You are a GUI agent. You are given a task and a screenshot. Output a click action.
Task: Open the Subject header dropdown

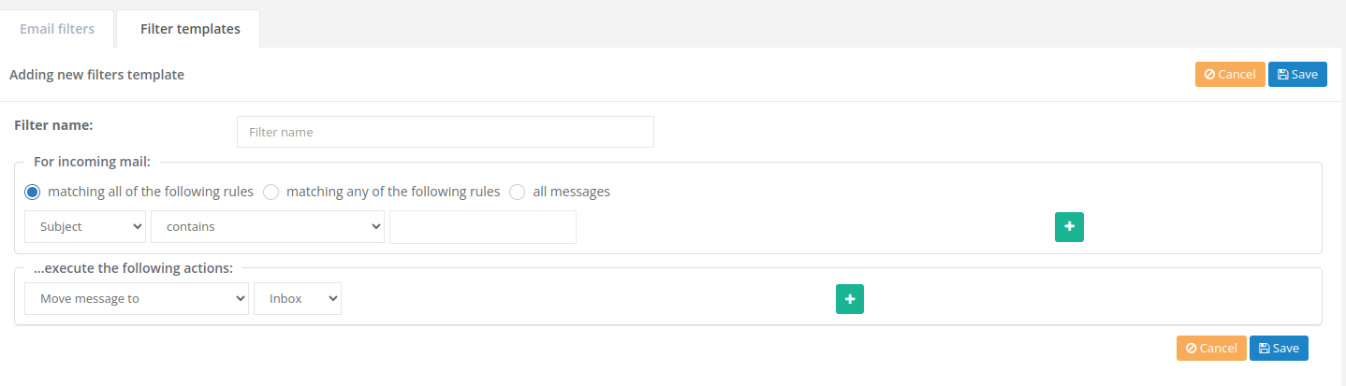click(85, 227)
